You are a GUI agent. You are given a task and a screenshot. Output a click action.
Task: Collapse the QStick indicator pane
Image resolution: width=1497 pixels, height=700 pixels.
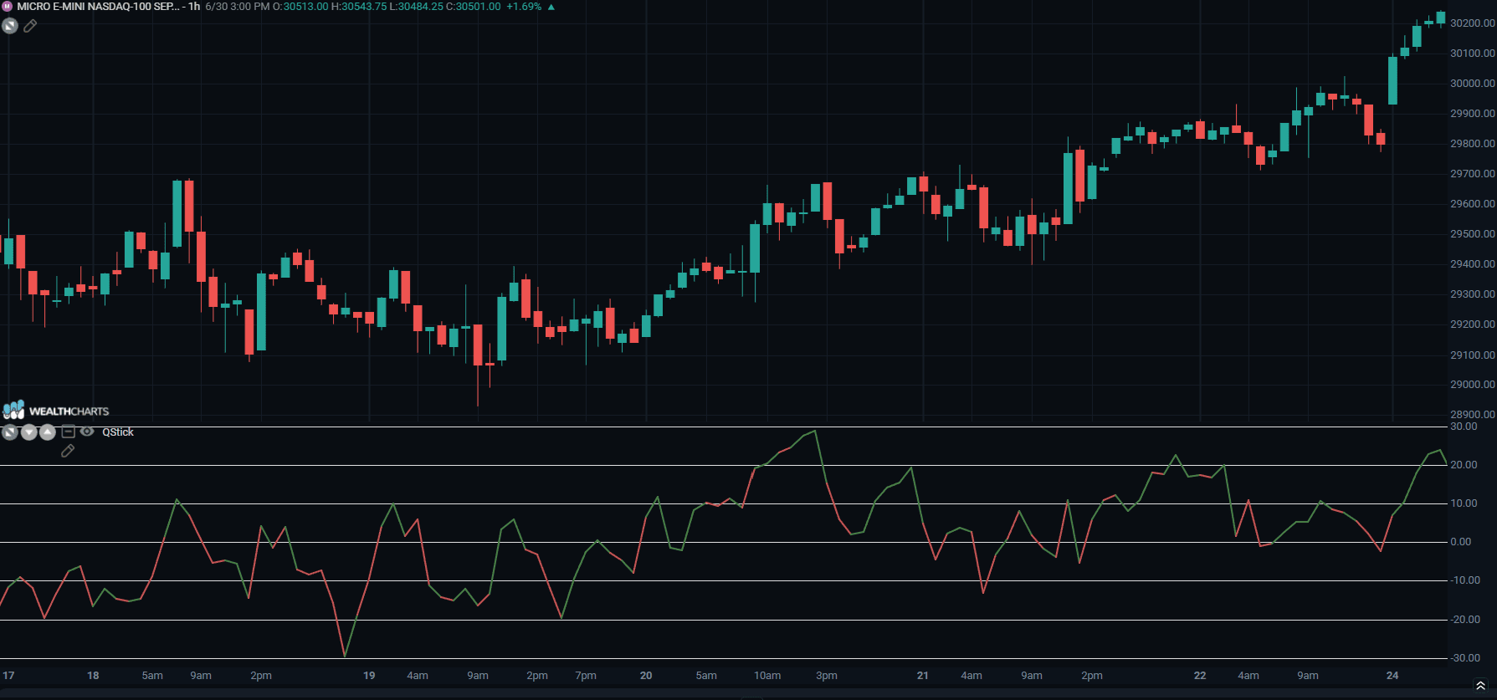coord(69,432)
